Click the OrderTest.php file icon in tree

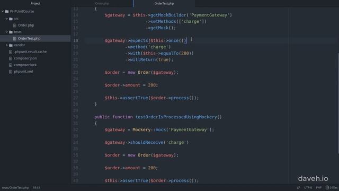pyautogui.click(x=15, y=39)
